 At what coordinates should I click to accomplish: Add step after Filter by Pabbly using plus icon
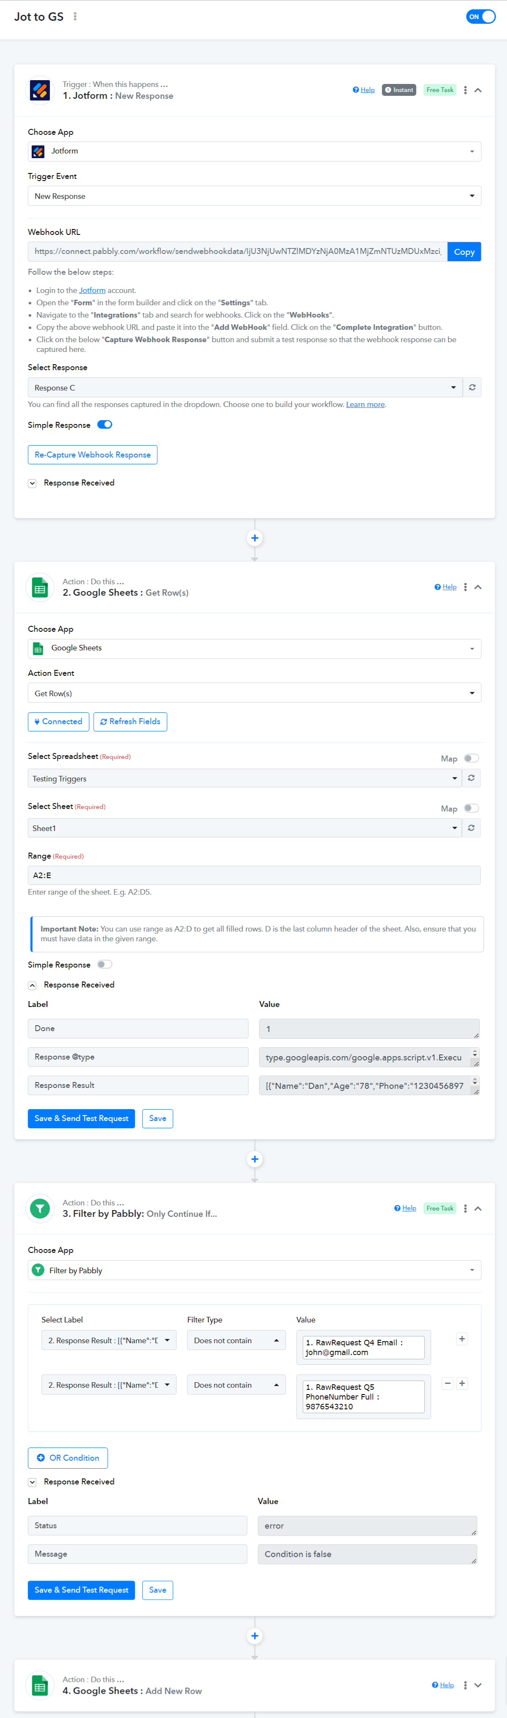pyautogui.click(x=255, y=1635)
